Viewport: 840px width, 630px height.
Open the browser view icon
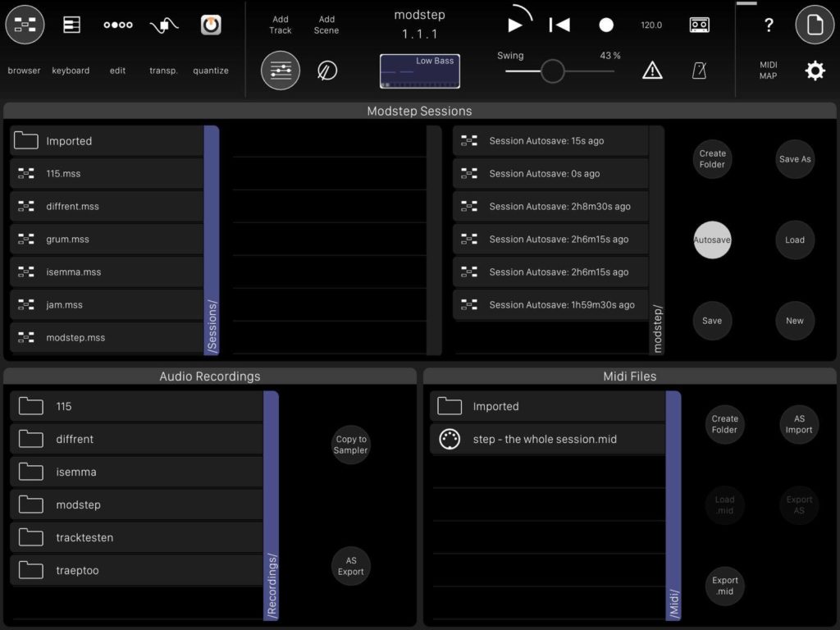(x=25, y=25)
